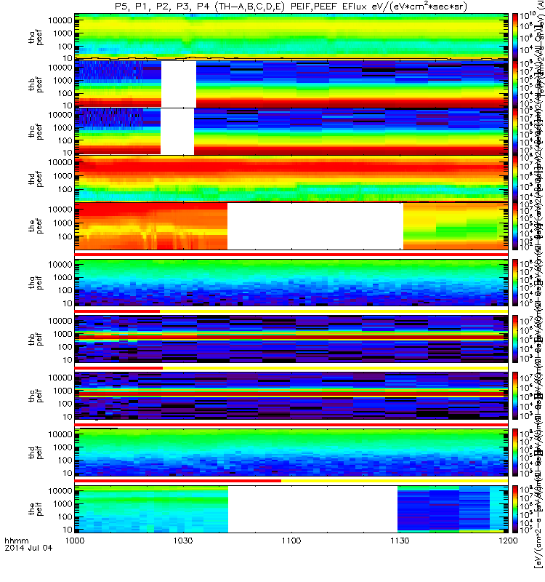The height and width of the screenshot is (582, 545).
Task: Click the 1100 time axis label
Action: (x=291, y=541)
